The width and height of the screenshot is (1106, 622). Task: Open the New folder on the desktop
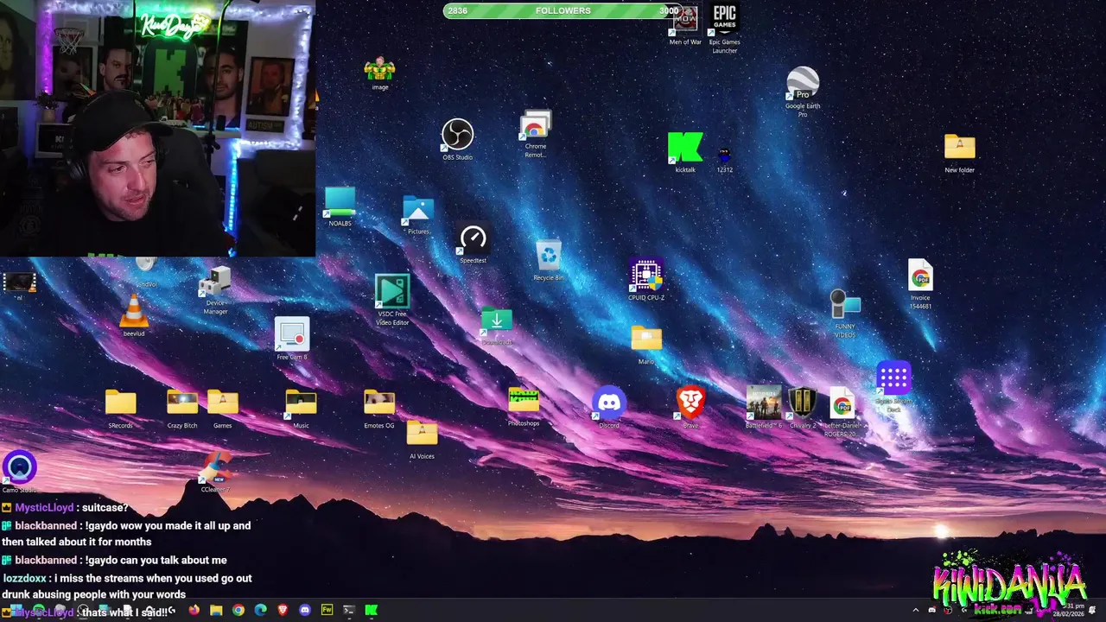tap(959, 151)
